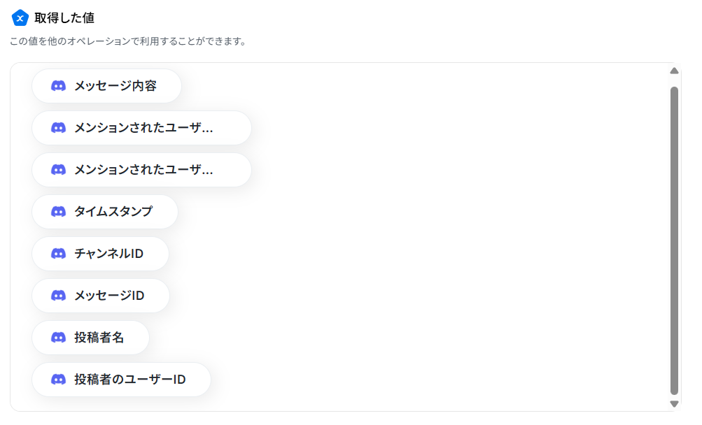Select the 投稿者名 value
702x425 pixels.
tap(90, 338)
